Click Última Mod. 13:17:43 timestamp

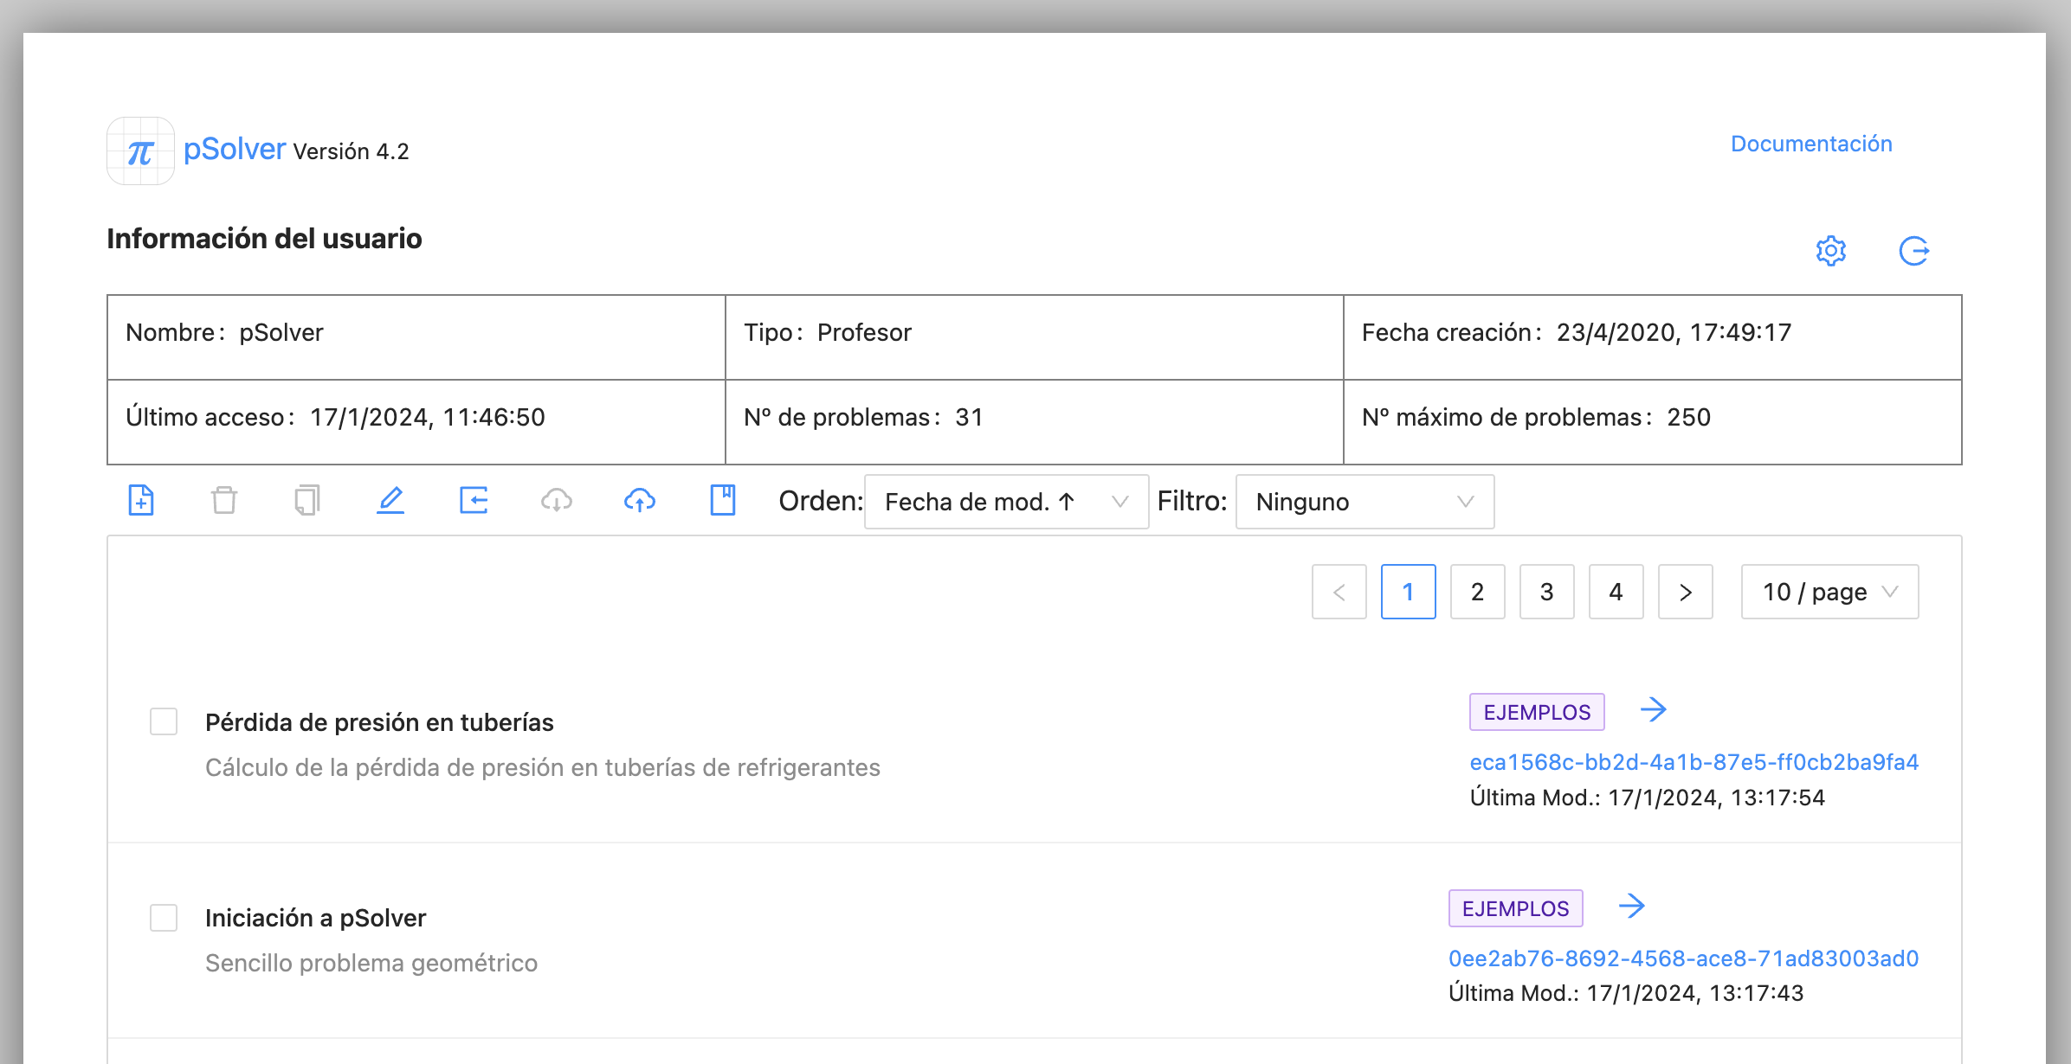[x=1626, y=993]
